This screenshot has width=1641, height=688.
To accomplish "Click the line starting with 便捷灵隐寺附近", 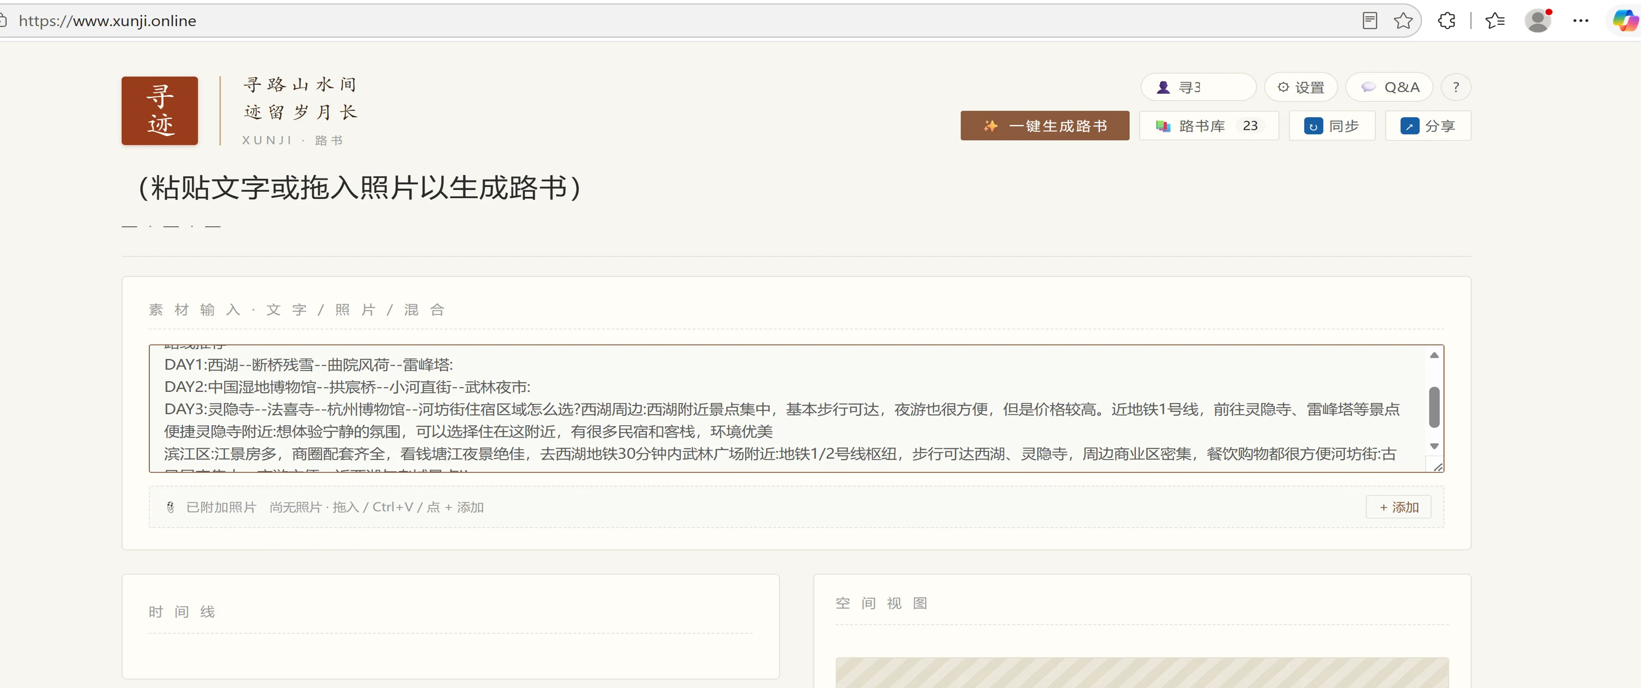I will (468, 431).
